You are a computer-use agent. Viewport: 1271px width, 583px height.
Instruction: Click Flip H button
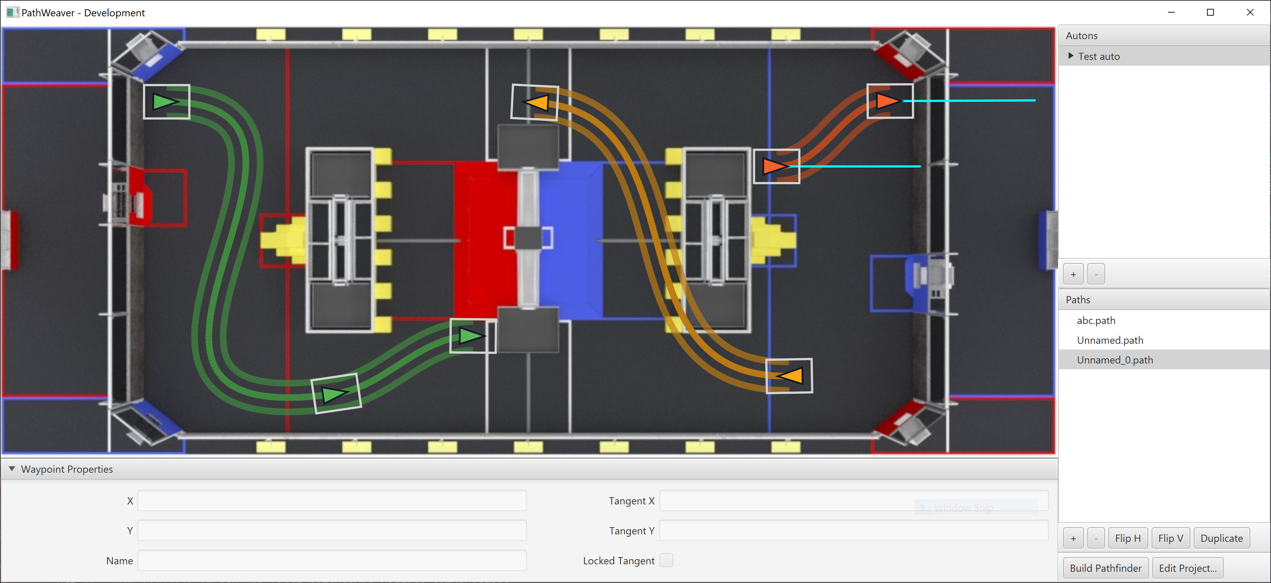tap(1128, 538)
